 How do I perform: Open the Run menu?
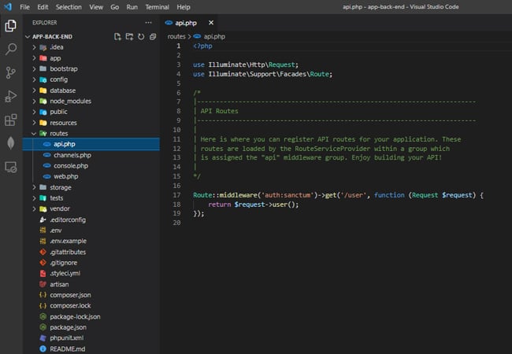coord(132,7)
